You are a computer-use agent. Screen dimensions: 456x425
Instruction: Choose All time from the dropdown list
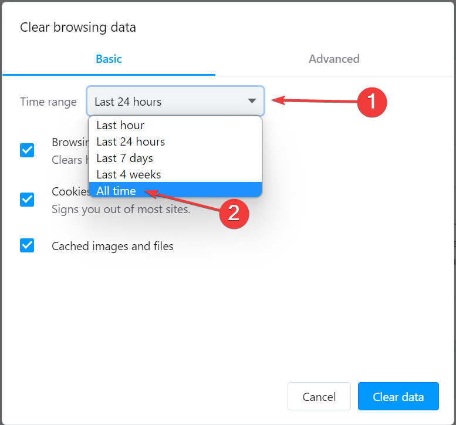[x=116, y=191]
